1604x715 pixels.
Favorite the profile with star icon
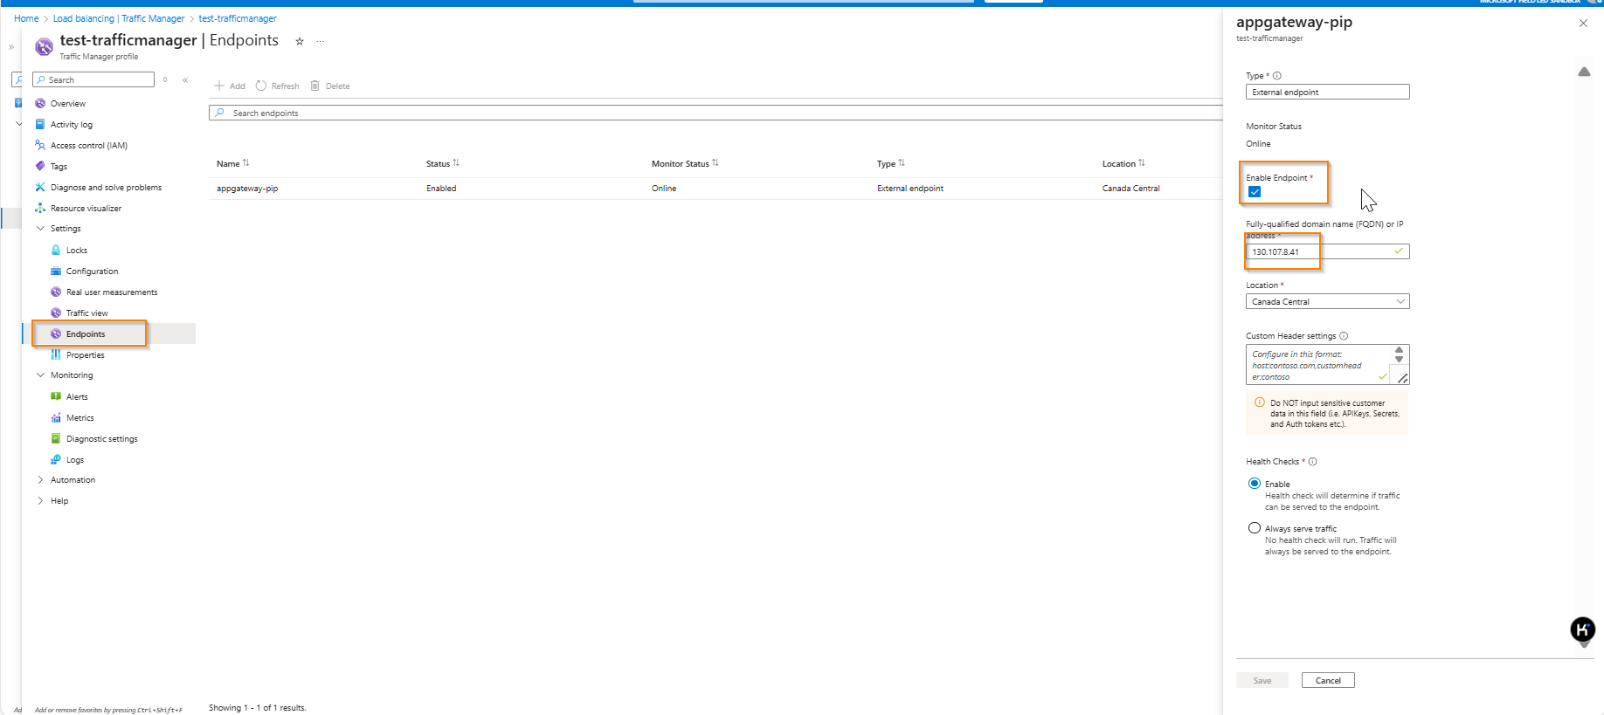pos(300,41)
